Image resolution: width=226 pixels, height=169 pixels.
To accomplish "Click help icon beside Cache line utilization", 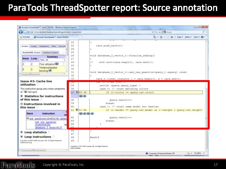I will click(x=38, y=84).
